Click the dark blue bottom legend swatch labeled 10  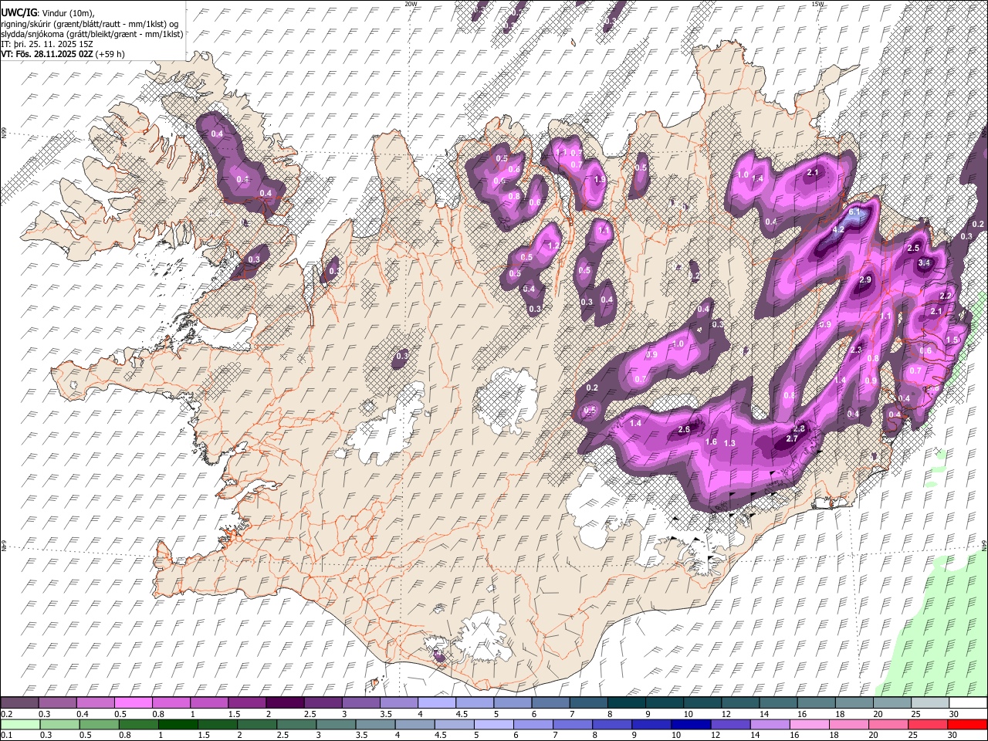[x=691, y=725]
